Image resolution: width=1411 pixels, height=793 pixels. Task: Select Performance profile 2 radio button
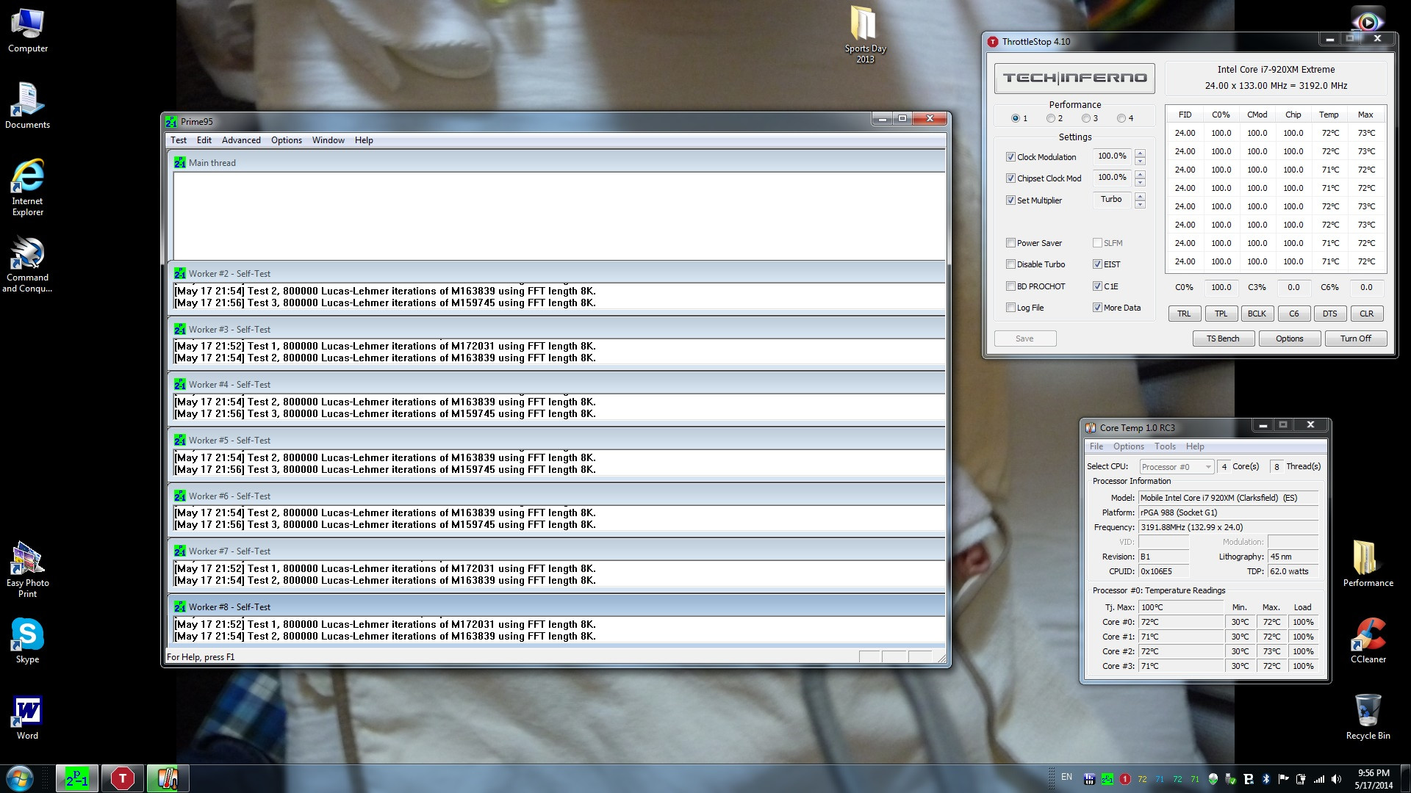tap(1051, 118)
